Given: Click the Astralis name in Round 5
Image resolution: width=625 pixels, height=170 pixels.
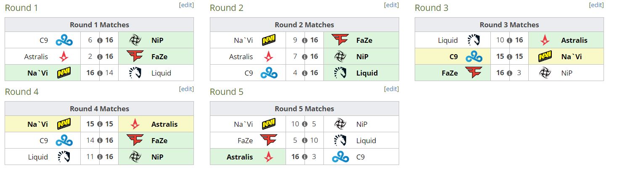Looking at the screenshot, I should point(240,157).
